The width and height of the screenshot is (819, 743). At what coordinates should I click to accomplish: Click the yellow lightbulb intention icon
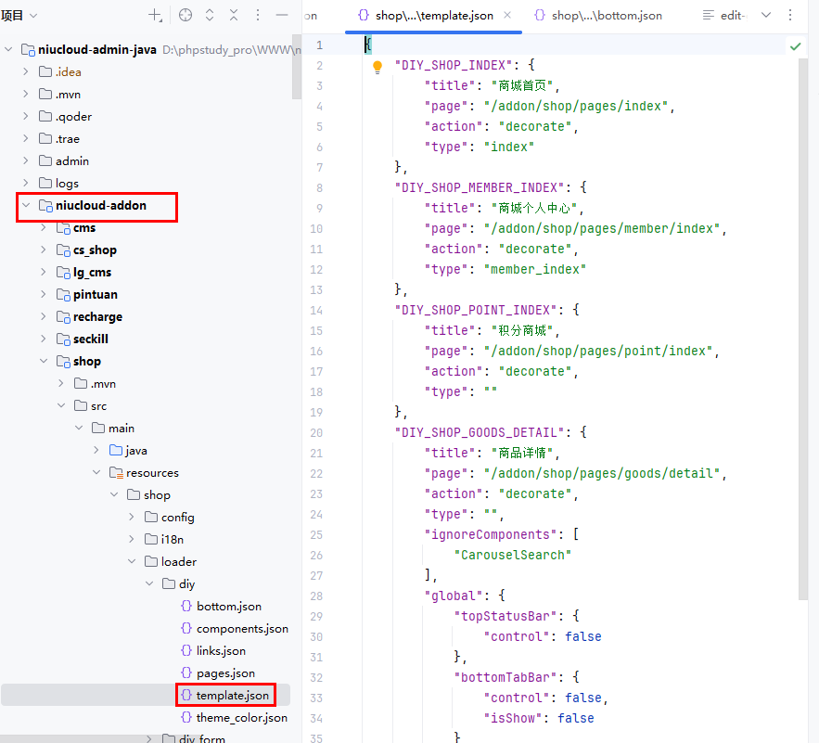coord(378,67)
